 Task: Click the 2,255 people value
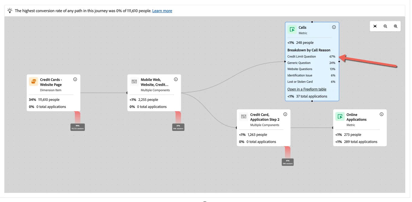click(x=148, y=100)
